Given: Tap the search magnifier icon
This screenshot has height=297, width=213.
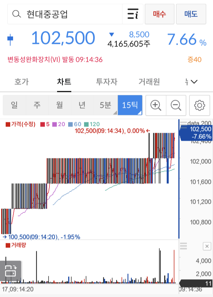Looking at the screenshot, I should 16,14.
